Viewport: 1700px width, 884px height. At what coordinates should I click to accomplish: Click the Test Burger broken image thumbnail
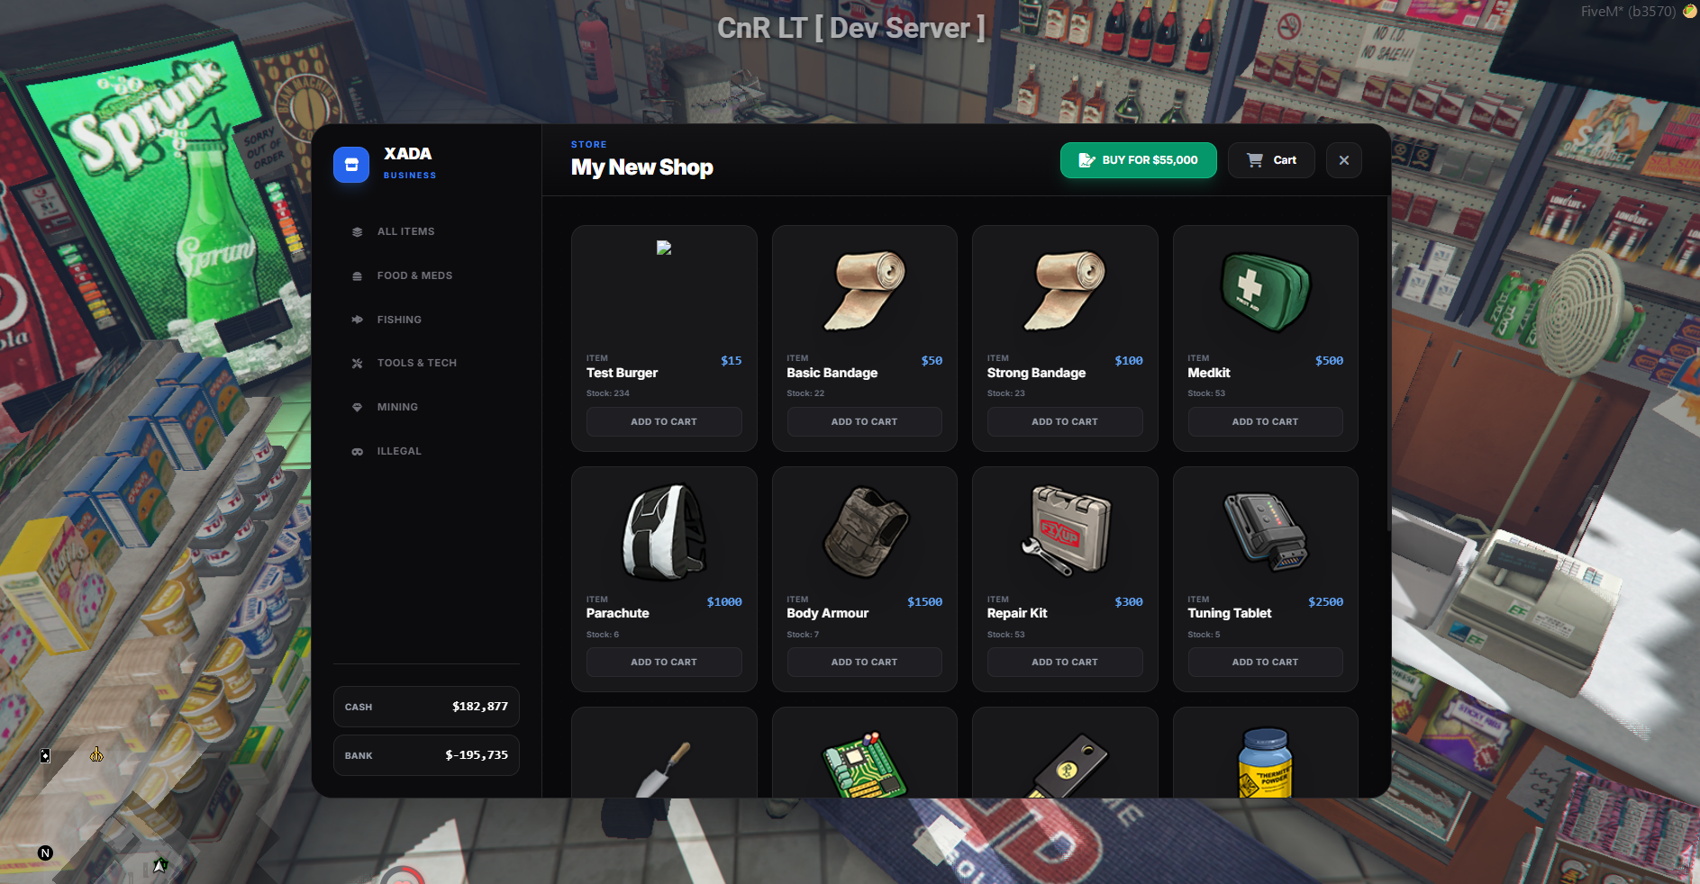click(x=664, y=248)
